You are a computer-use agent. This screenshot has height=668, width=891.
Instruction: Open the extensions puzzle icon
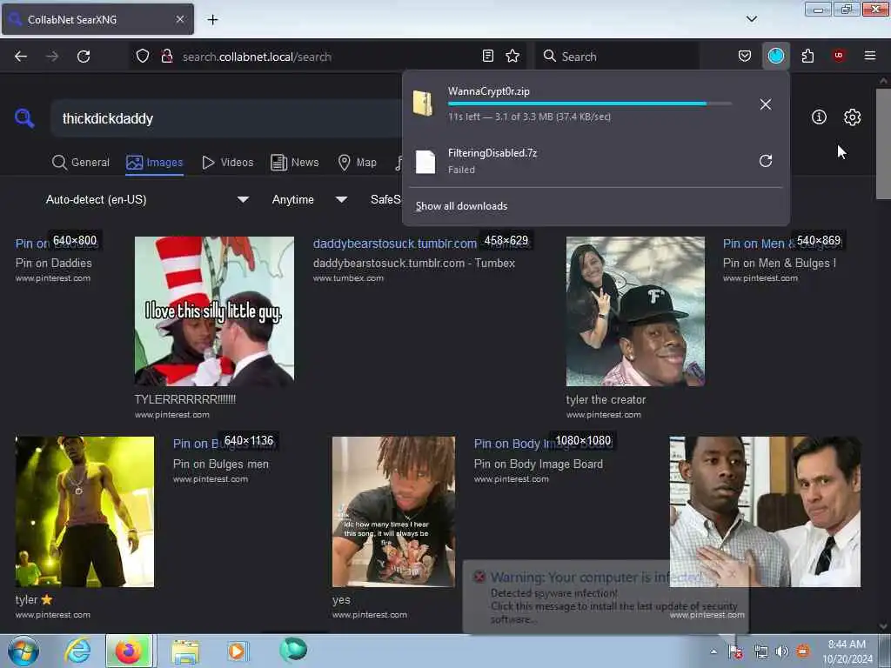coord(807,56)
